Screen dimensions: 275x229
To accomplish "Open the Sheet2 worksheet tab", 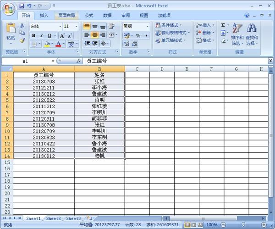I will 53,218.
